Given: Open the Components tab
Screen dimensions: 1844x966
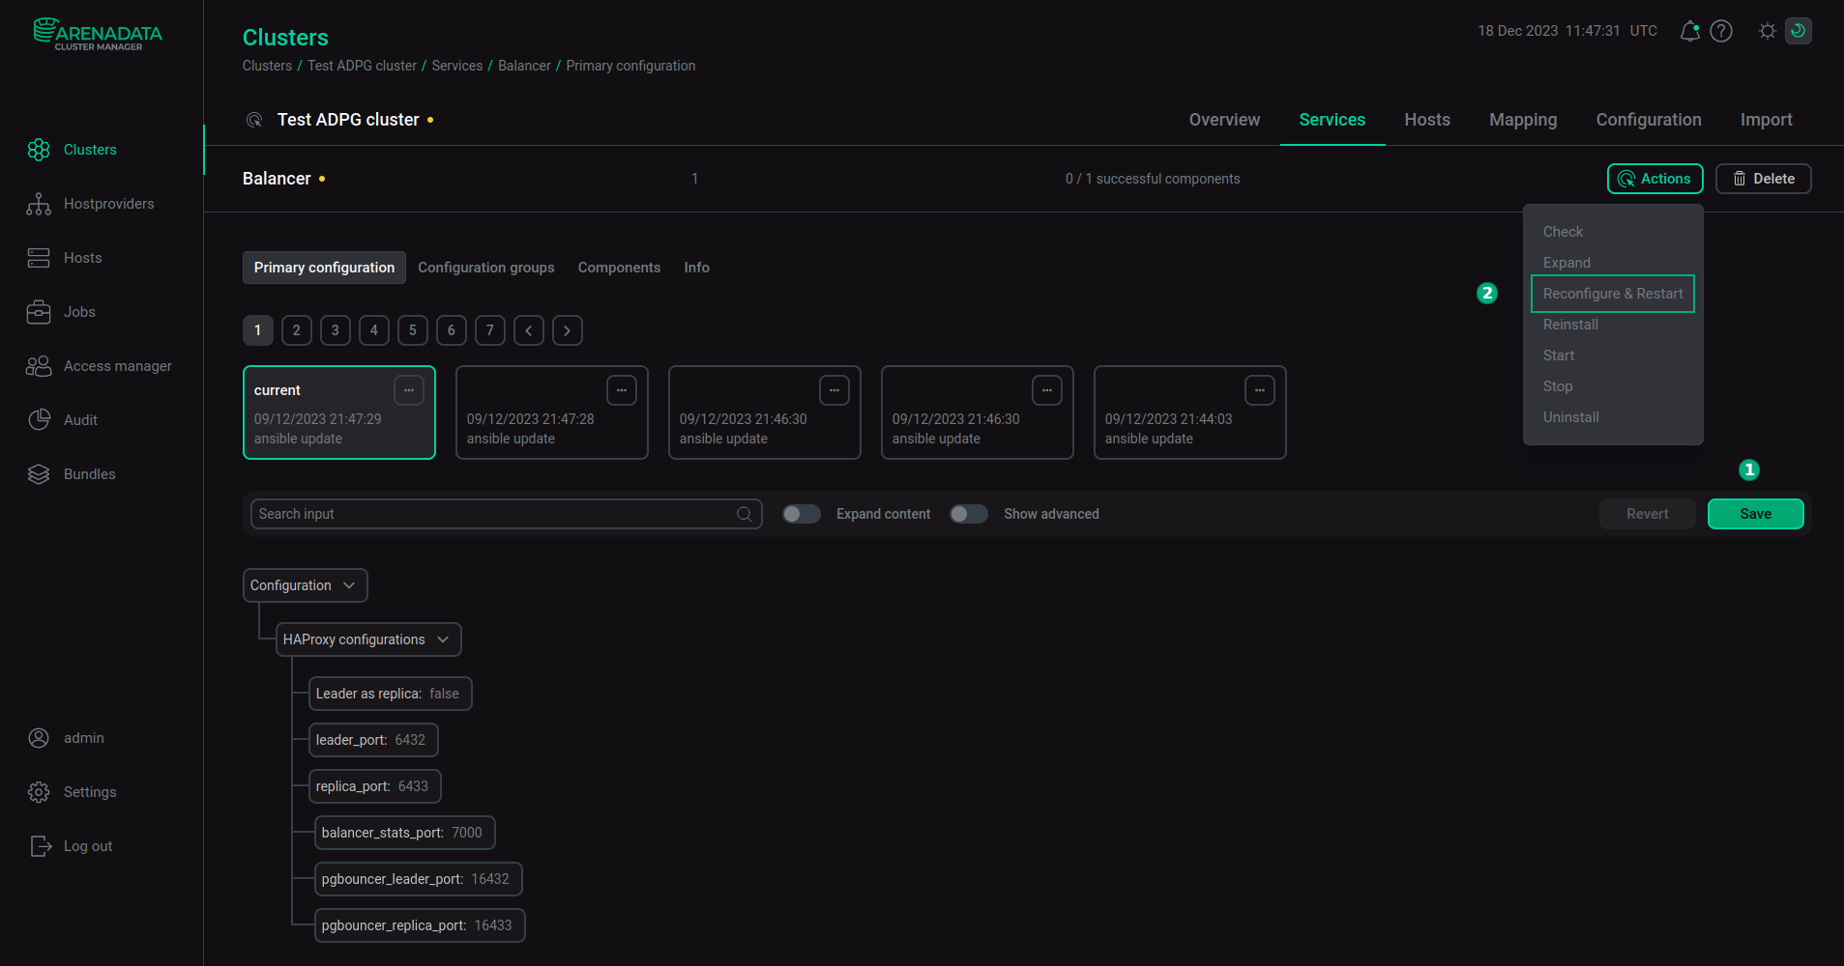Looking at the screenshot, I should [x=619, y=268].
